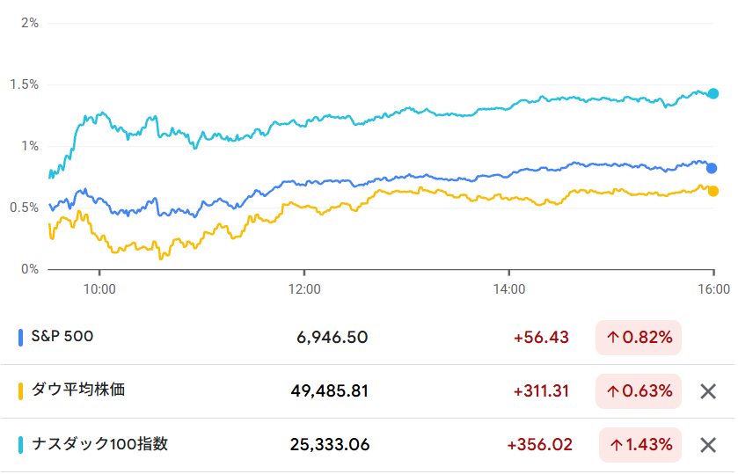Click the blue S&P 500 color marker
738x474 pixels.
pos(21,337)
